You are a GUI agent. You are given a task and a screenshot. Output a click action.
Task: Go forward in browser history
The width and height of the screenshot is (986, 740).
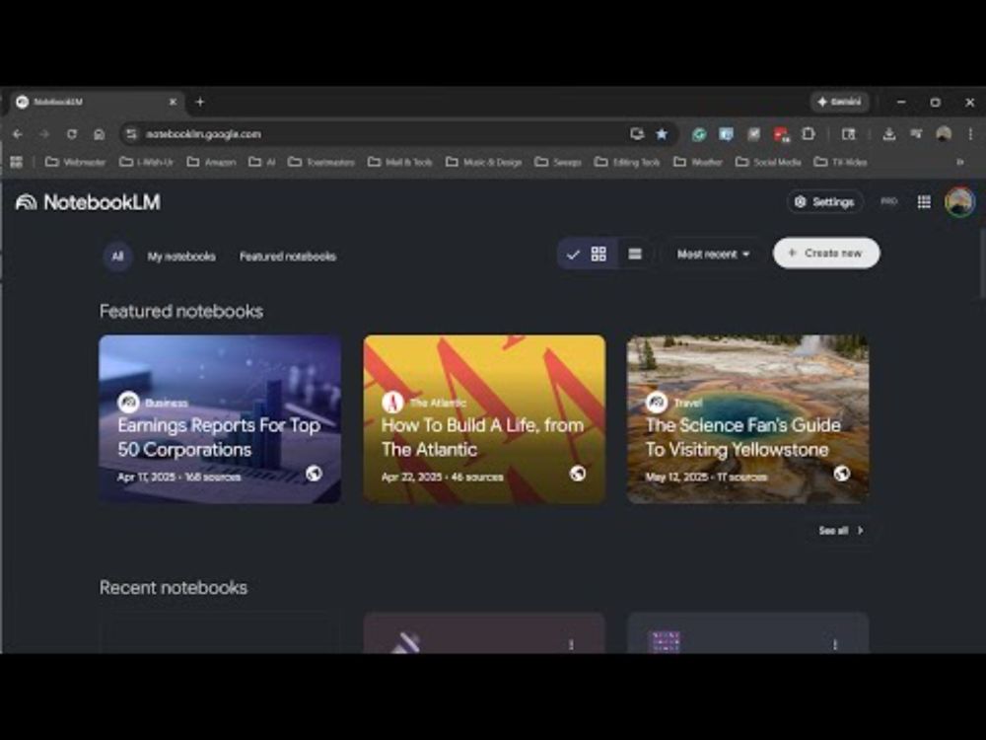44,134
